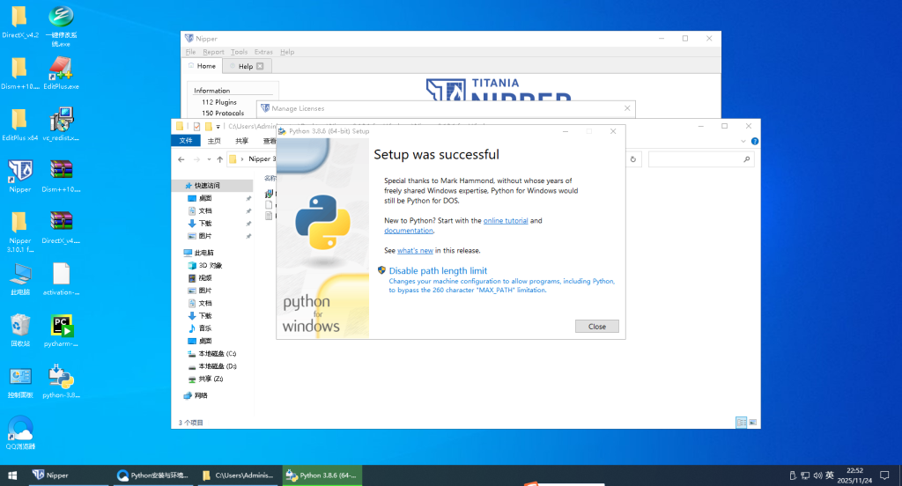Click the Close button in Python Setup
The height and width of the screenshot is (486, 902).
pos(596,326)
